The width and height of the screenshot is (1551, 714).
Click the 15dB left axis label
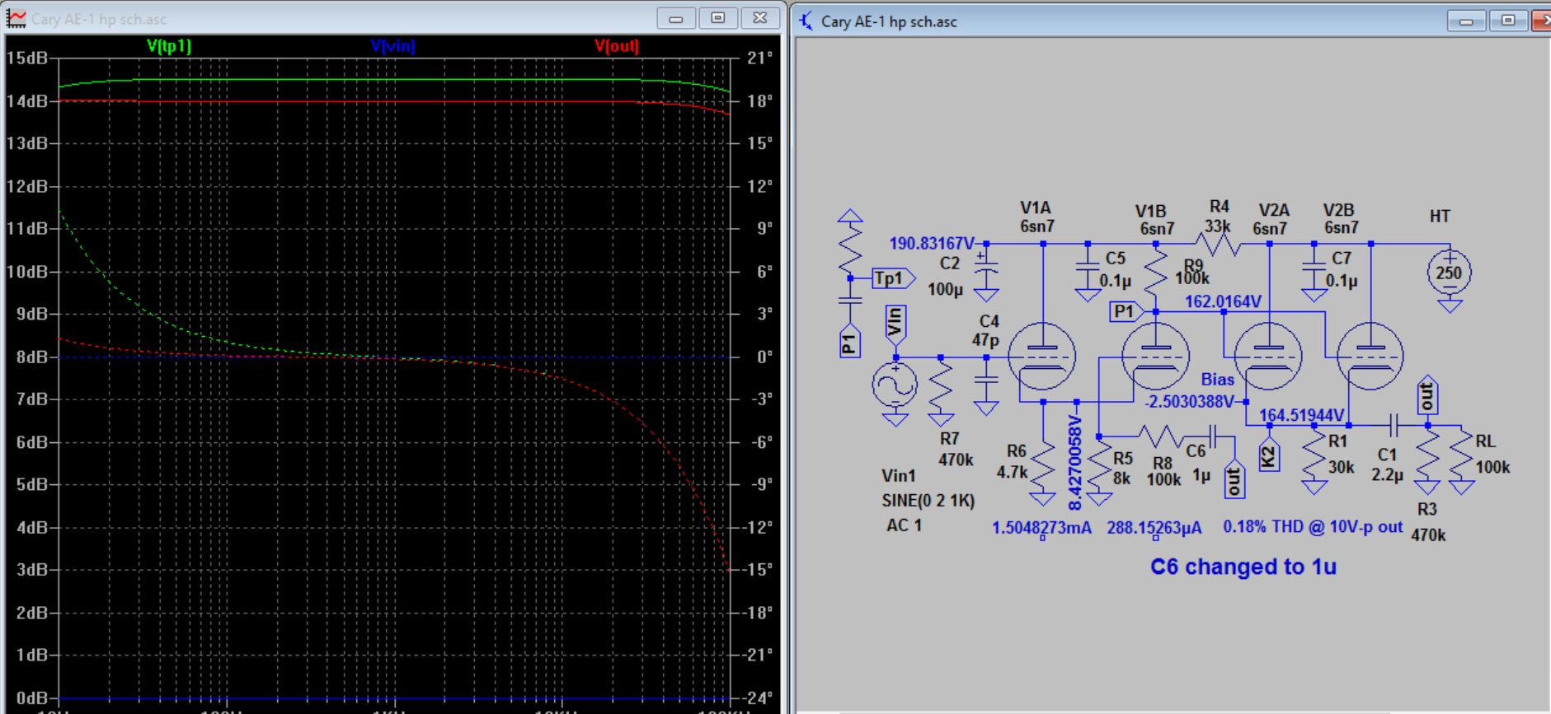click(26, 58)
